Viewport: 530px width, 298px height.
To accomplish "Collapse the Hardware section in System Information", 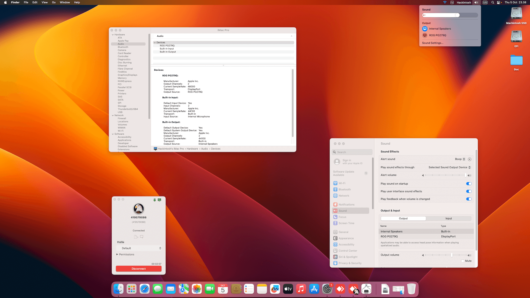I will [x=113, y=35].
